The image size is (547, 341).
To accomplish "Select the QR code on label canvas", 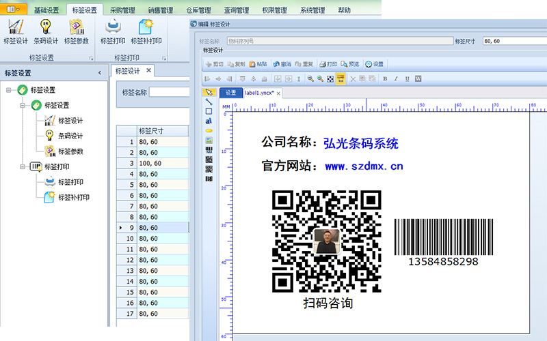I will point(327,241).
